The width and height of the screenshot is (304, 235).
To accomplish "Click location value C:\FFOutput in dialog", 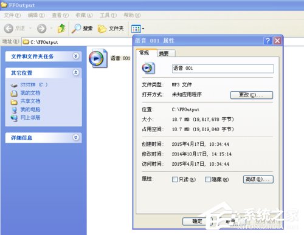I will [x=185, y=109].
